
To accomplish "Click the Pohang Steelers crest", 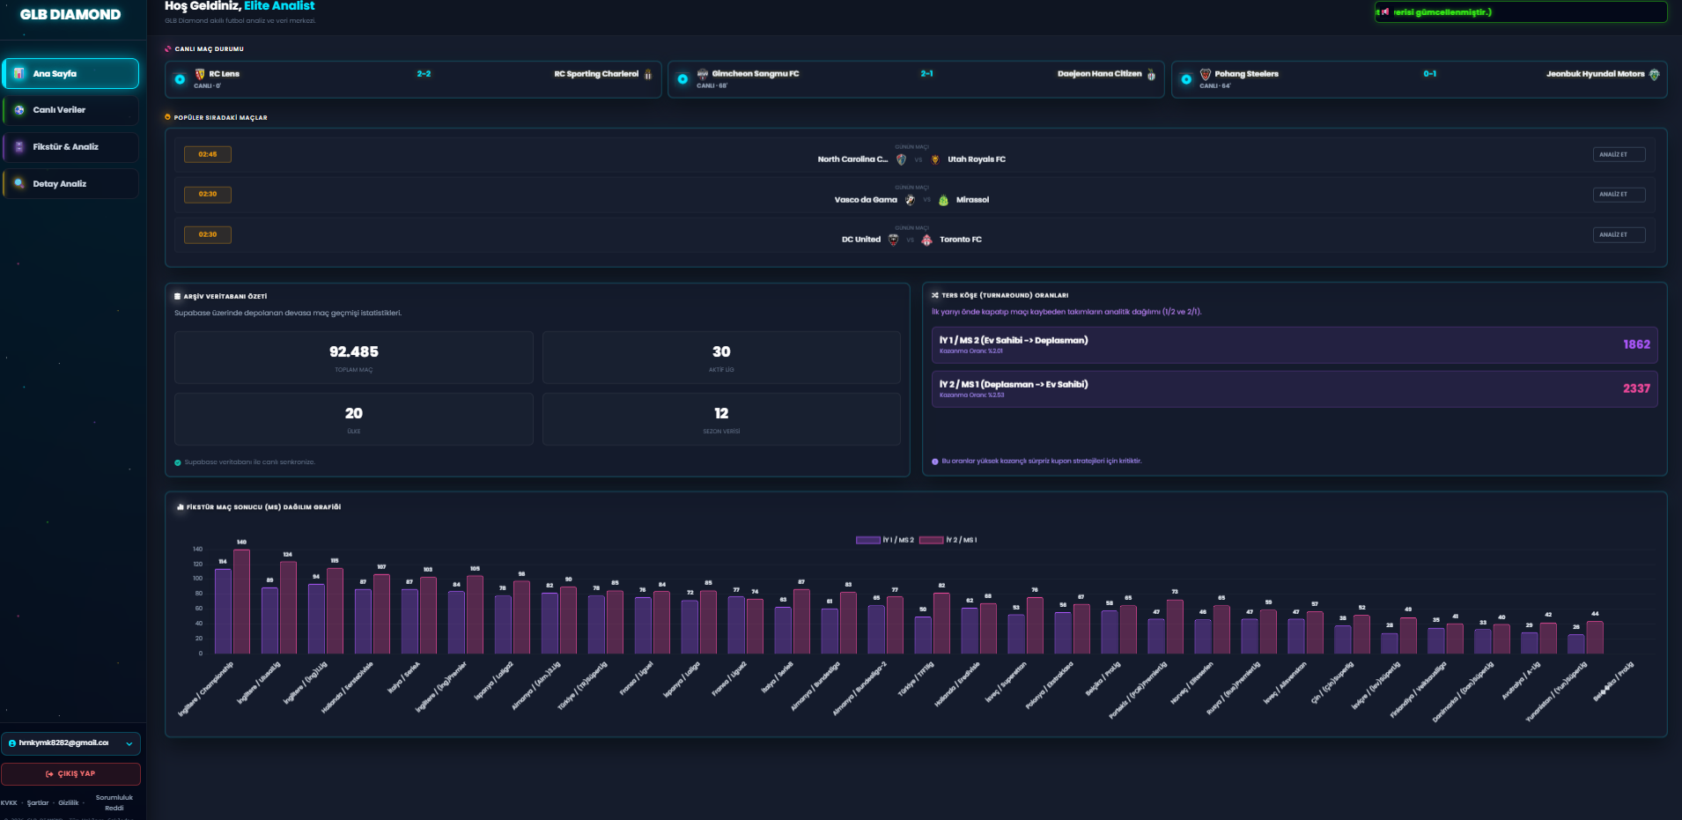I will tap(1206, 74).
